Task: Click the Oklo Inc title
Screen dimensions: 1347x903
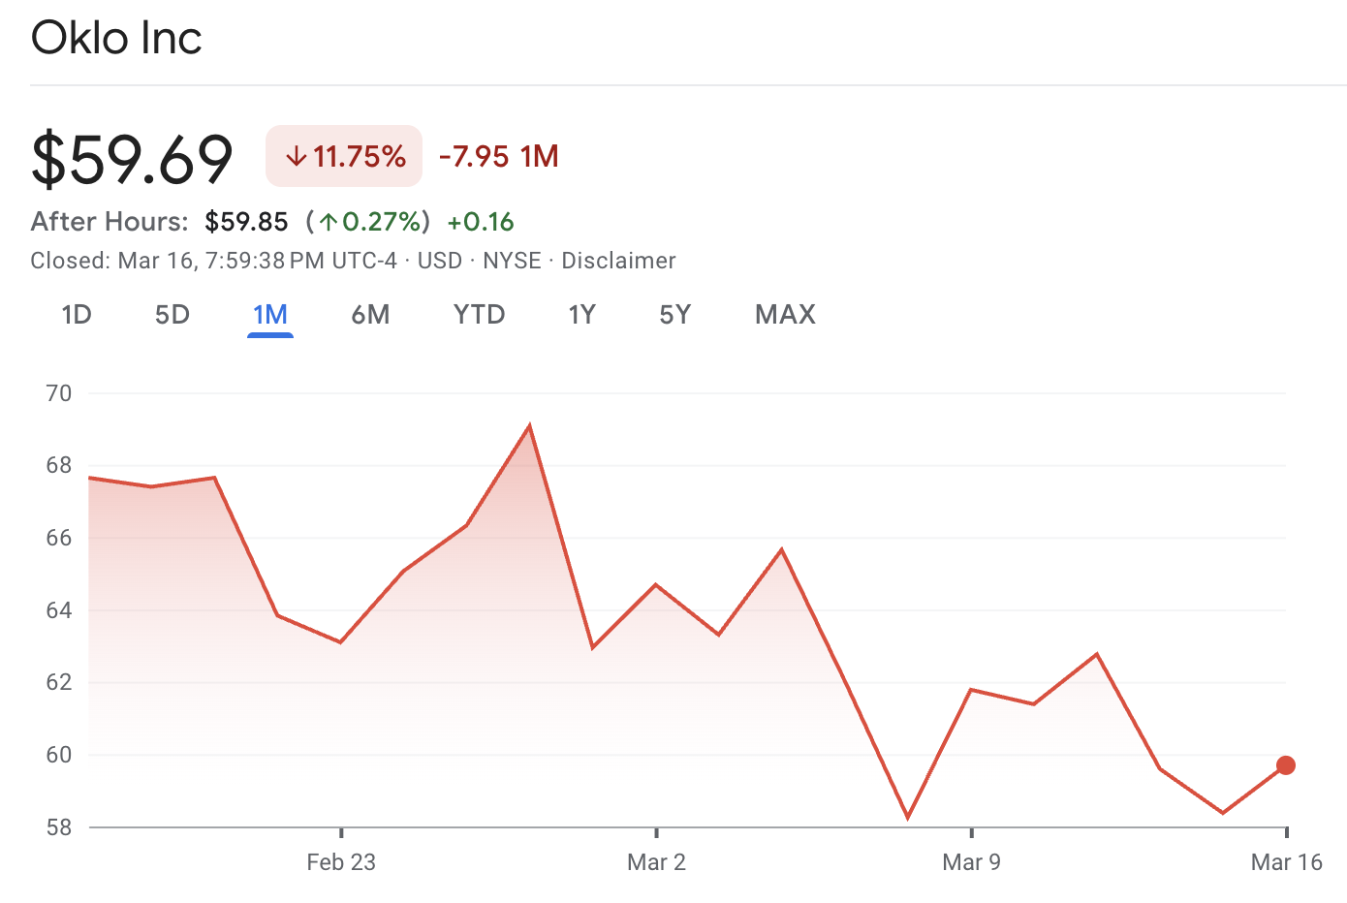Action: coord(115,37)
